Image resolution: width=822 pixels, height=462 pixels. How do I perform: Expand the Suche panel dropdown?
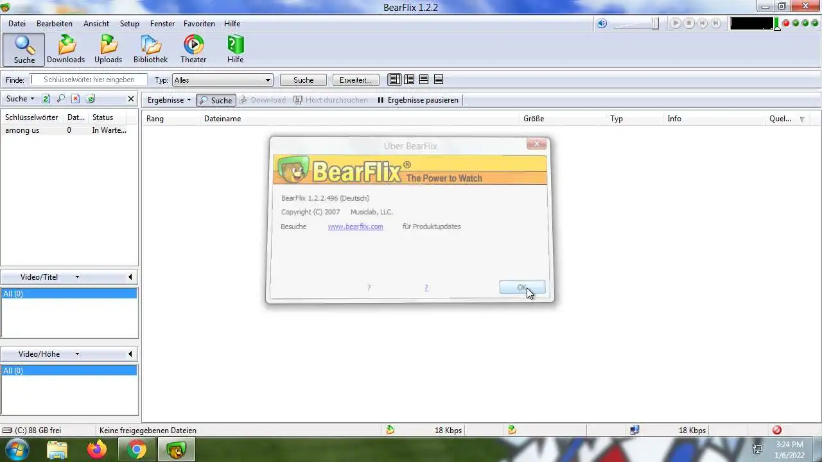click(20, 99)
